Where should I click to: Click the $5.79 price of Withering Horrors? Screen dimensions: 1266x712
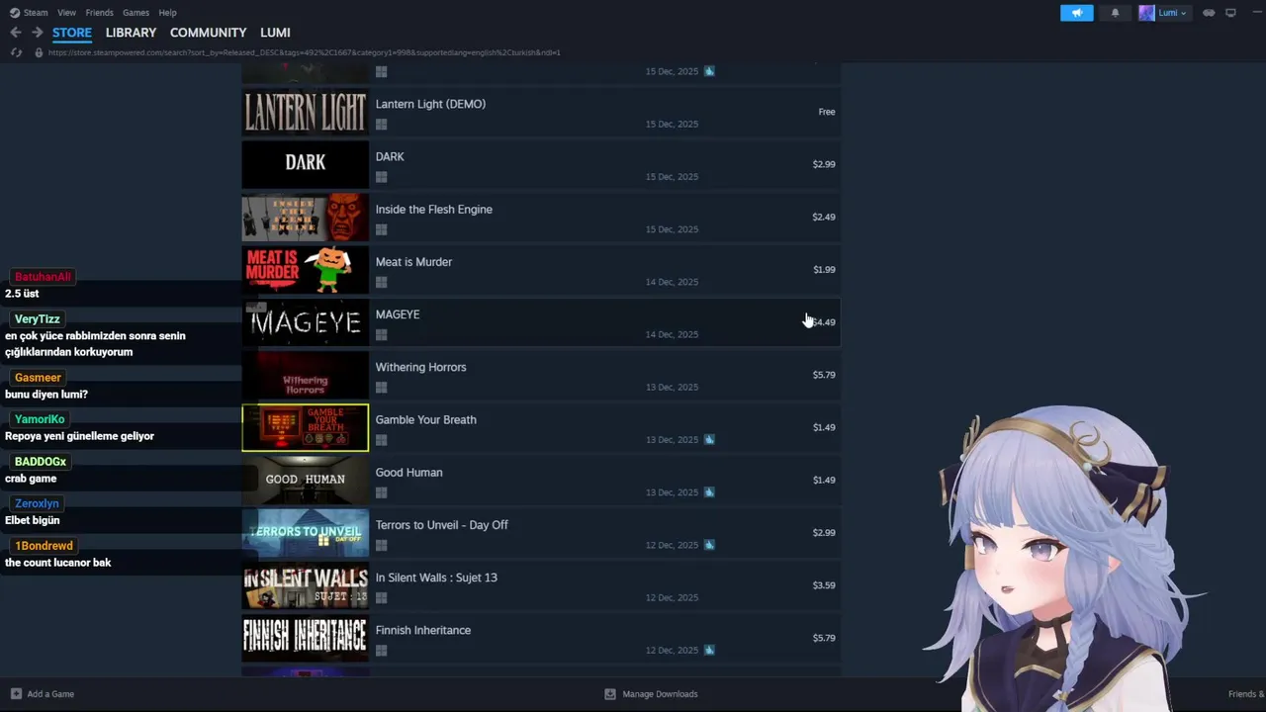pos(824,375)
